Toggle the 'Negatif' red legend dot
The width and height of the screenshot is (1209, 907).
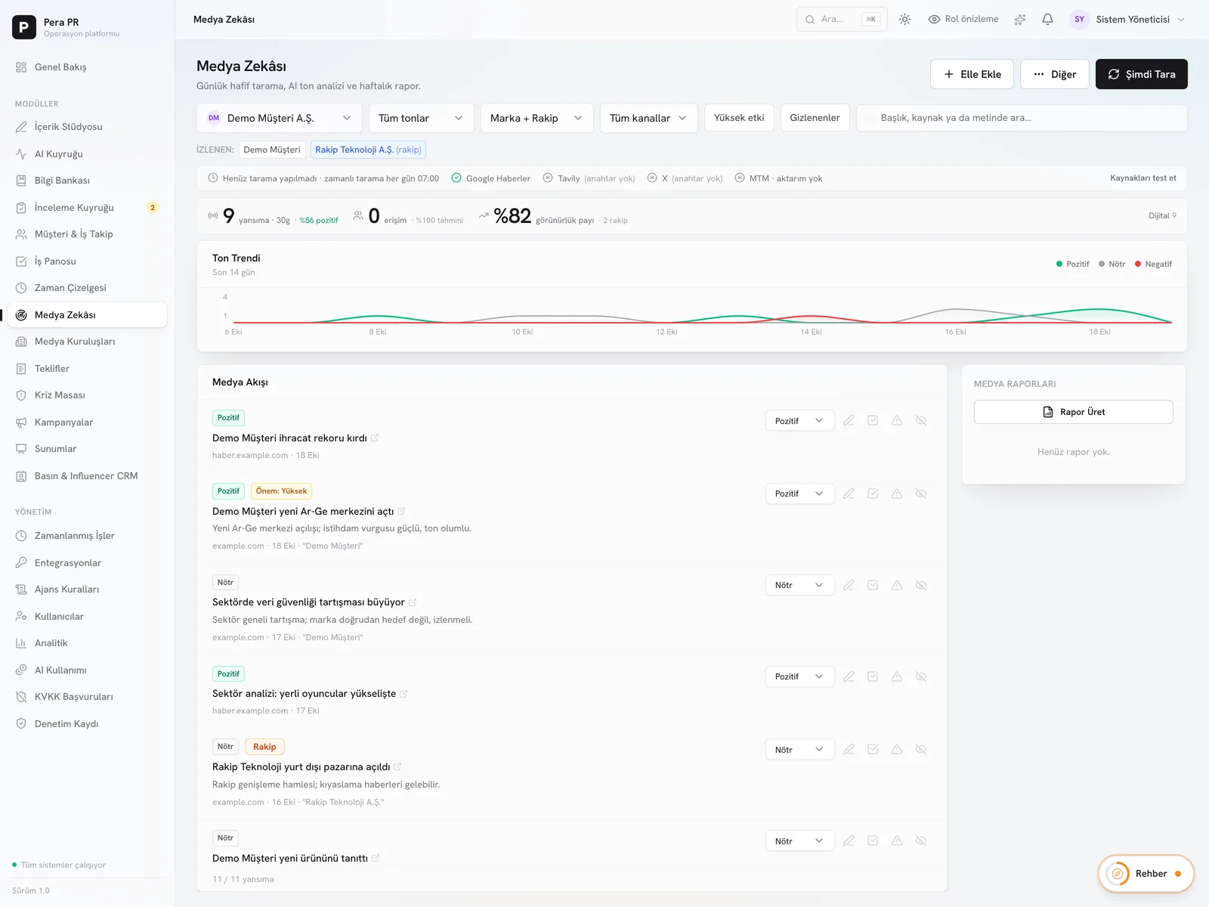pyautogui.click(x=1138, y=264)
